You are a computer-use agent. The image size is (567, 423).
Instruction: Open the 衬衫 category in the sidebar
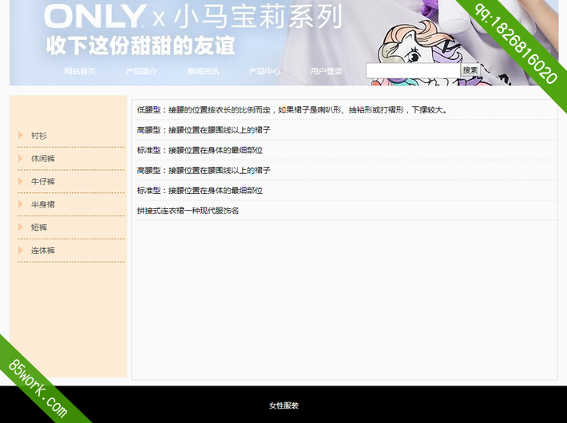(38, 136)
